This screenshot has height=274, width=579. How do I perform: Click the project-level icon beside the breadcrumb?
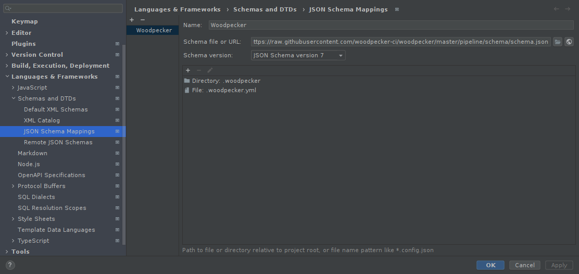(x=397, y=9)
